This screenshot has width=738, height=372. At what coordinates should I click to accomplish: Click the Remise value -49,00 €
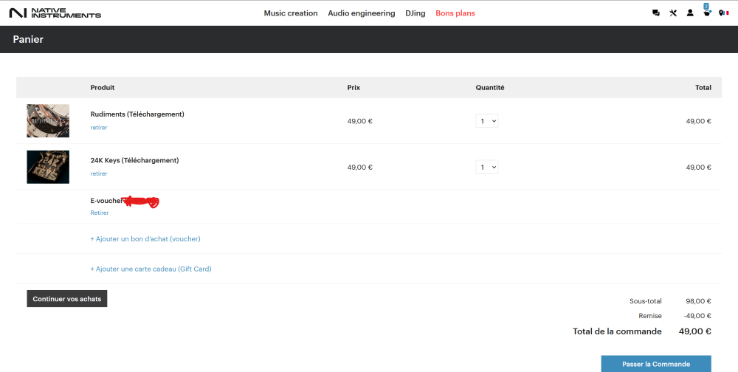point(697,316)
